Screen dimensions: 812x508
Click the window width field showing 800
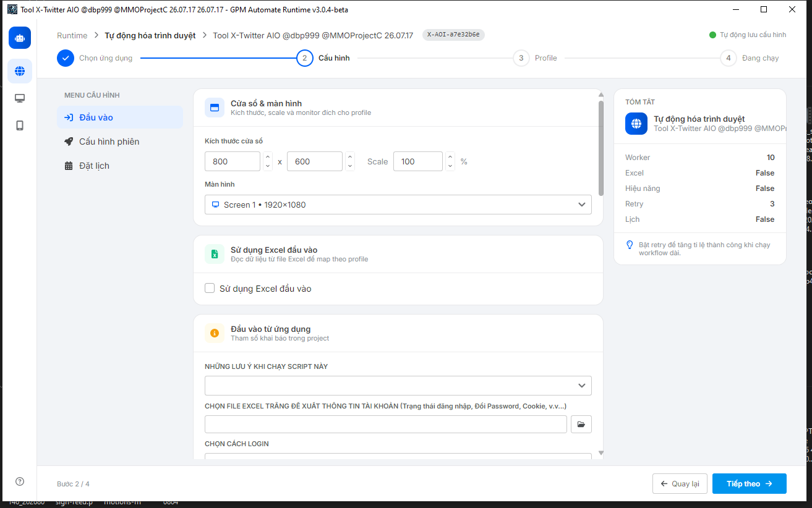233,161
